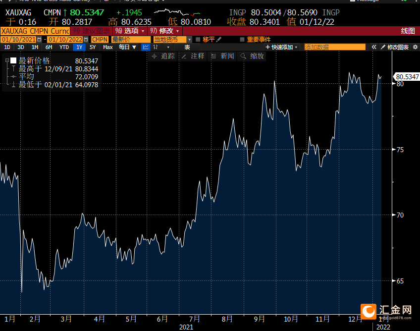
Task: Activate 追踪 crosshair tracking tool
Action: pos(163,56)
